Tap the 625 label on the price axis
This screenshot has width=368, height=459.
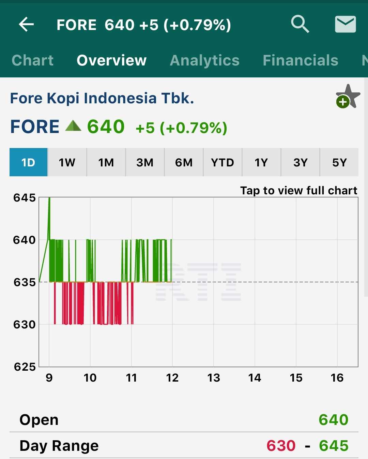pyautogui.click(x=25, y=367)
